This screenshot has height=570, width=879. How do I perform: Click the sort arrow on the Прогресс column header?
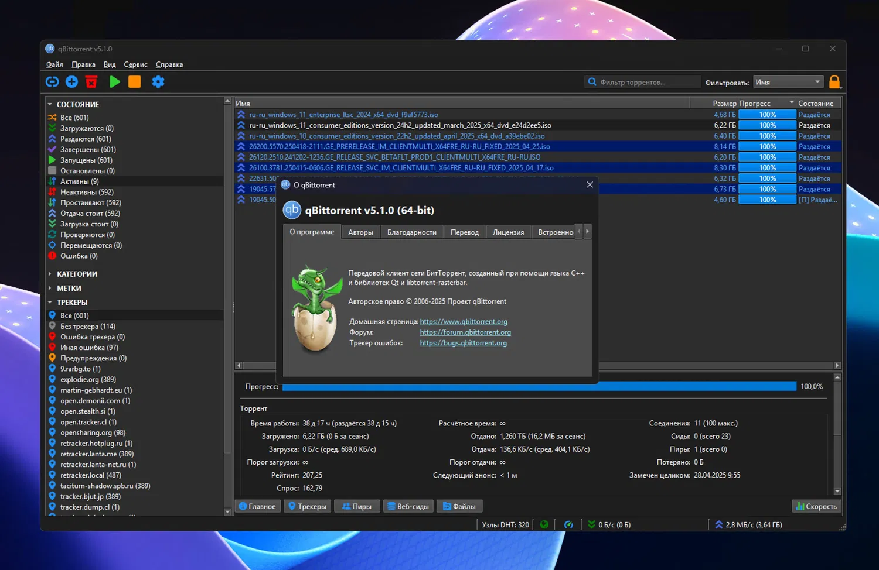[x=792, y=102]
